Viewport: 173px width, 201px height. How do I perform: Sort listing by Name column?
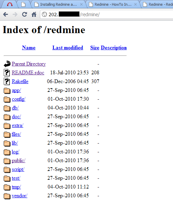point(29,48)
